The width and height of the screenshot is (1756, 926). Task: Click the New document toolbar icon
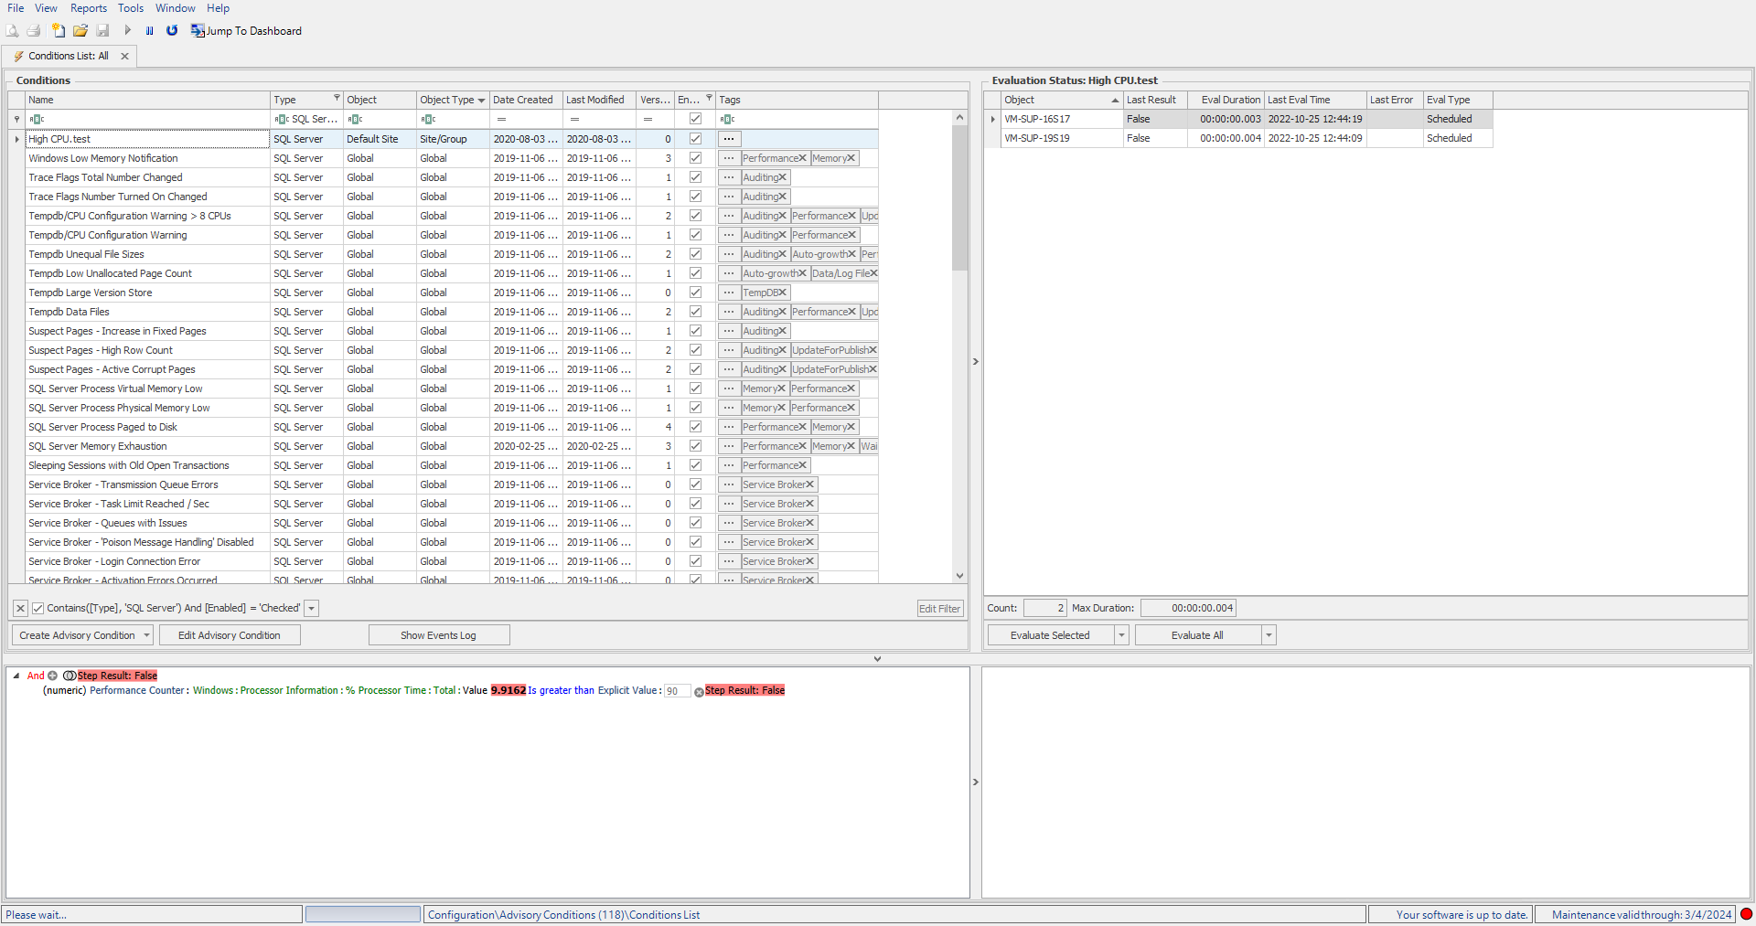tap(59, 31)
